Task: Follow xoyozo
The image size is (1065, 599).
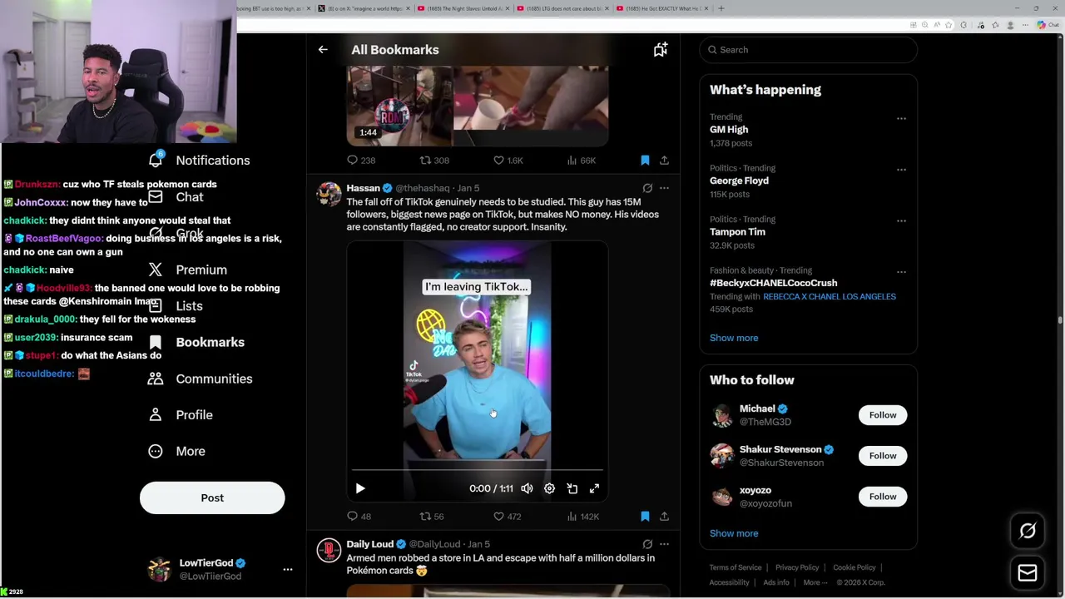Action: pos(883,497)
